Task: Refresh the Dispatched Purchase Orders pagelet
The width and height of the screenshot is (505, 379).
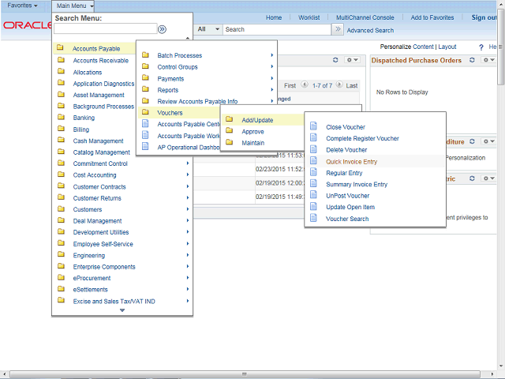Action: 473,60
